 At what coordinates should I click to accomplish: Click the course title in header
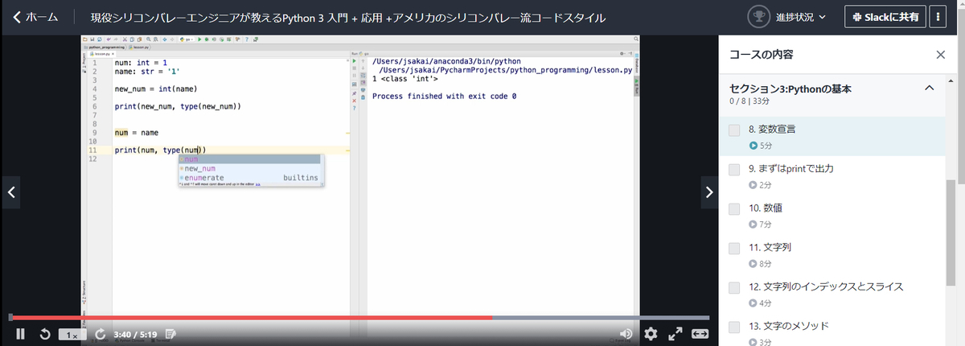click(347, 18)
